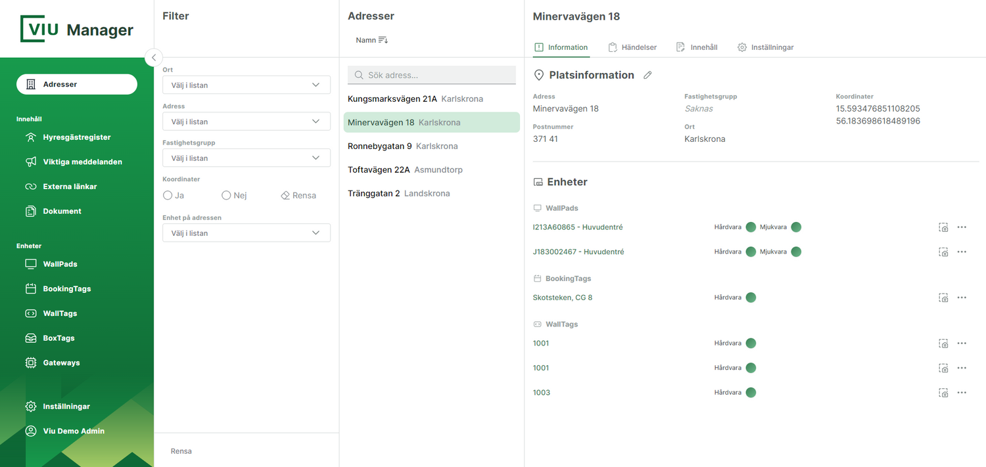Open the I213A60865 - Huvudentré device link

578,227
